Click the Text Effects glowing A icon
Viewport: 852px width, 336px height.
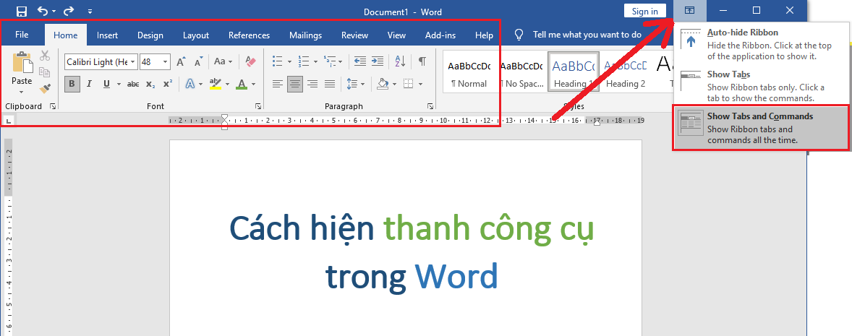pyautogui.click(x=190, y=84)
